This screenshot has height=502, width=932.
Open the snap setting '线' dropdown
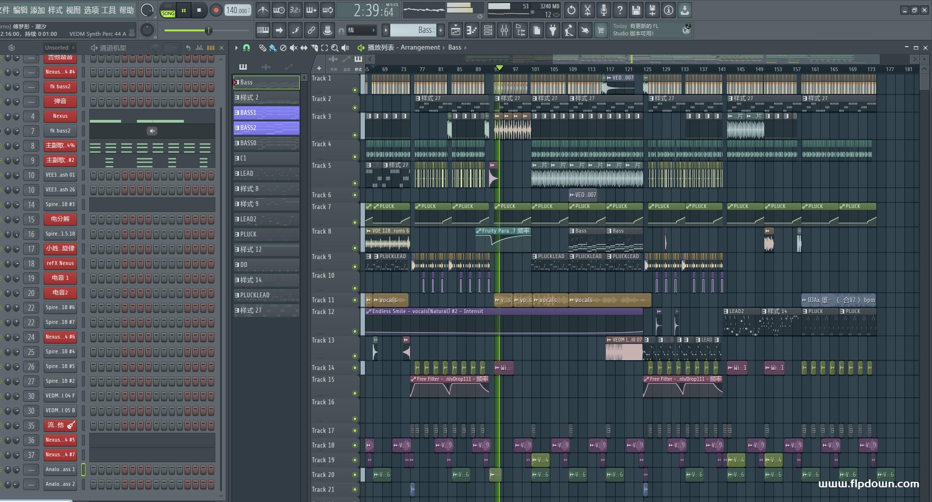point(362,30)
